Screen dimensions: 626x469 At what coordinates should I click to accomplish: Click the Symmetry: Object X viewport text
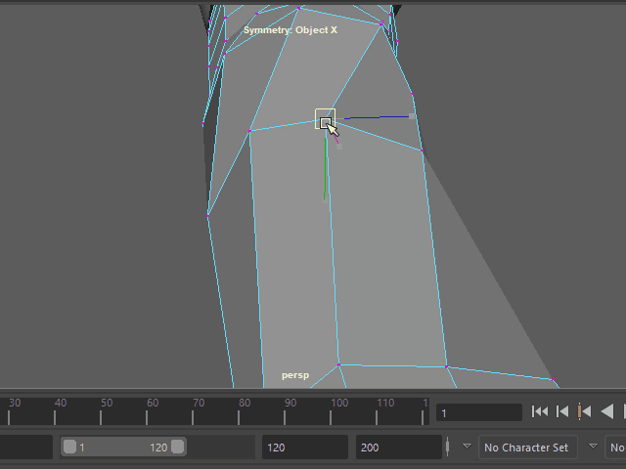290,30
